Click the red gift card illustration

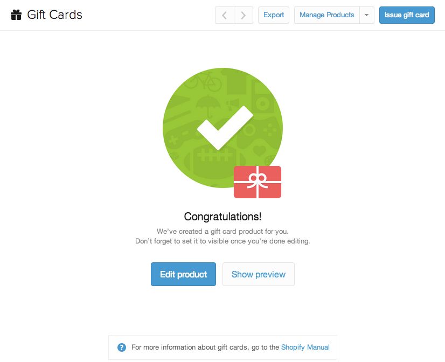tap(258, 182)
